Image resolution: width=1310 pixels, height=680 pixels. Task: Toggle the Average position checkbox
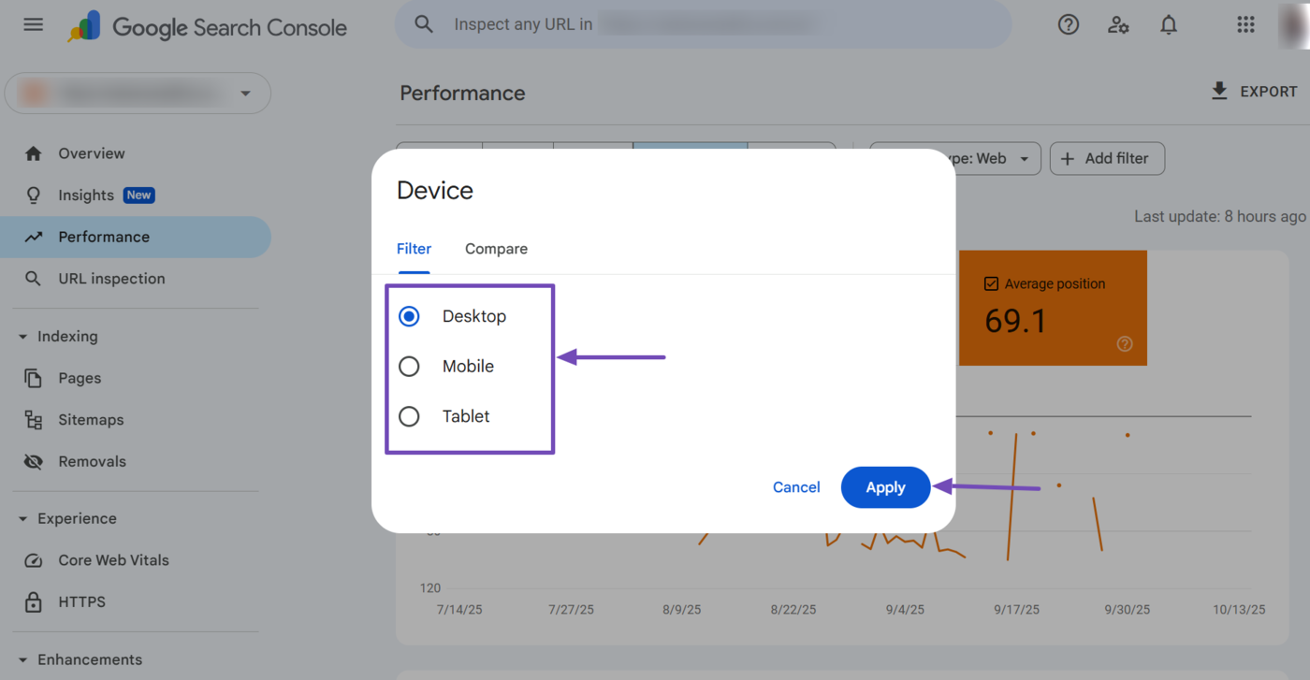pyautogui.click(x=992, y=283)
